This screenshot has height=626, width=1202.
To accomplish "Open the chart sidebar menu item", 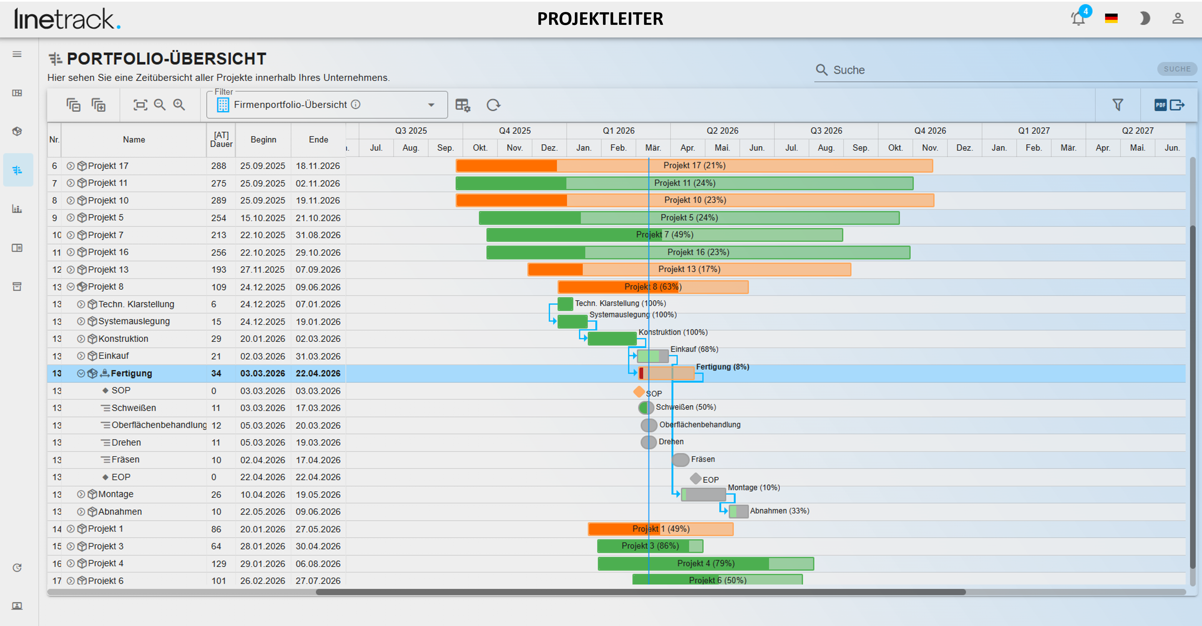I will [x=17, y=209].
